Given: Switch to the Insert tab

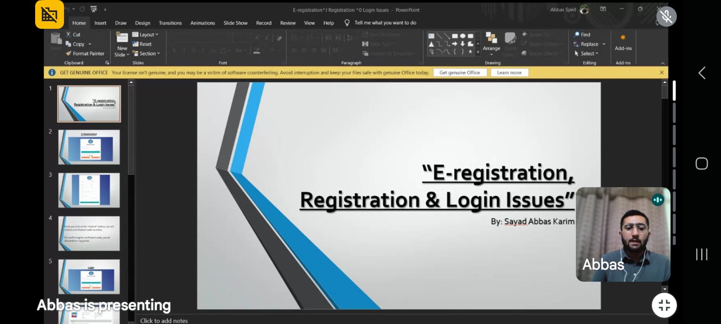Looking at the screenshot, I should click(100, 23).
